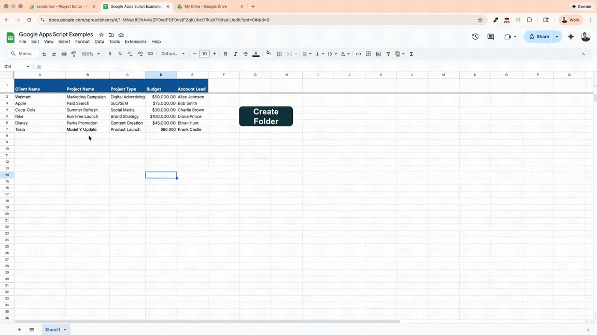
Task: Toggle italic formatting
Action: [235, 54]
